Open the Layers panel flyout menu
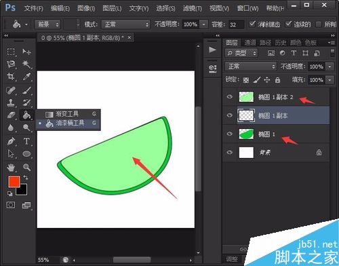 click(332, 43)
